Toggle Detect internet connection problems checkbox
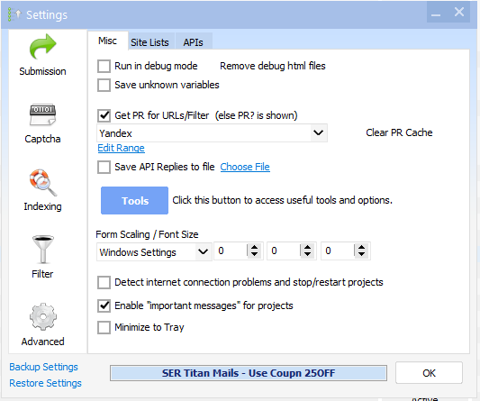The width and height of the screenshot is (480, 401). 104,282
